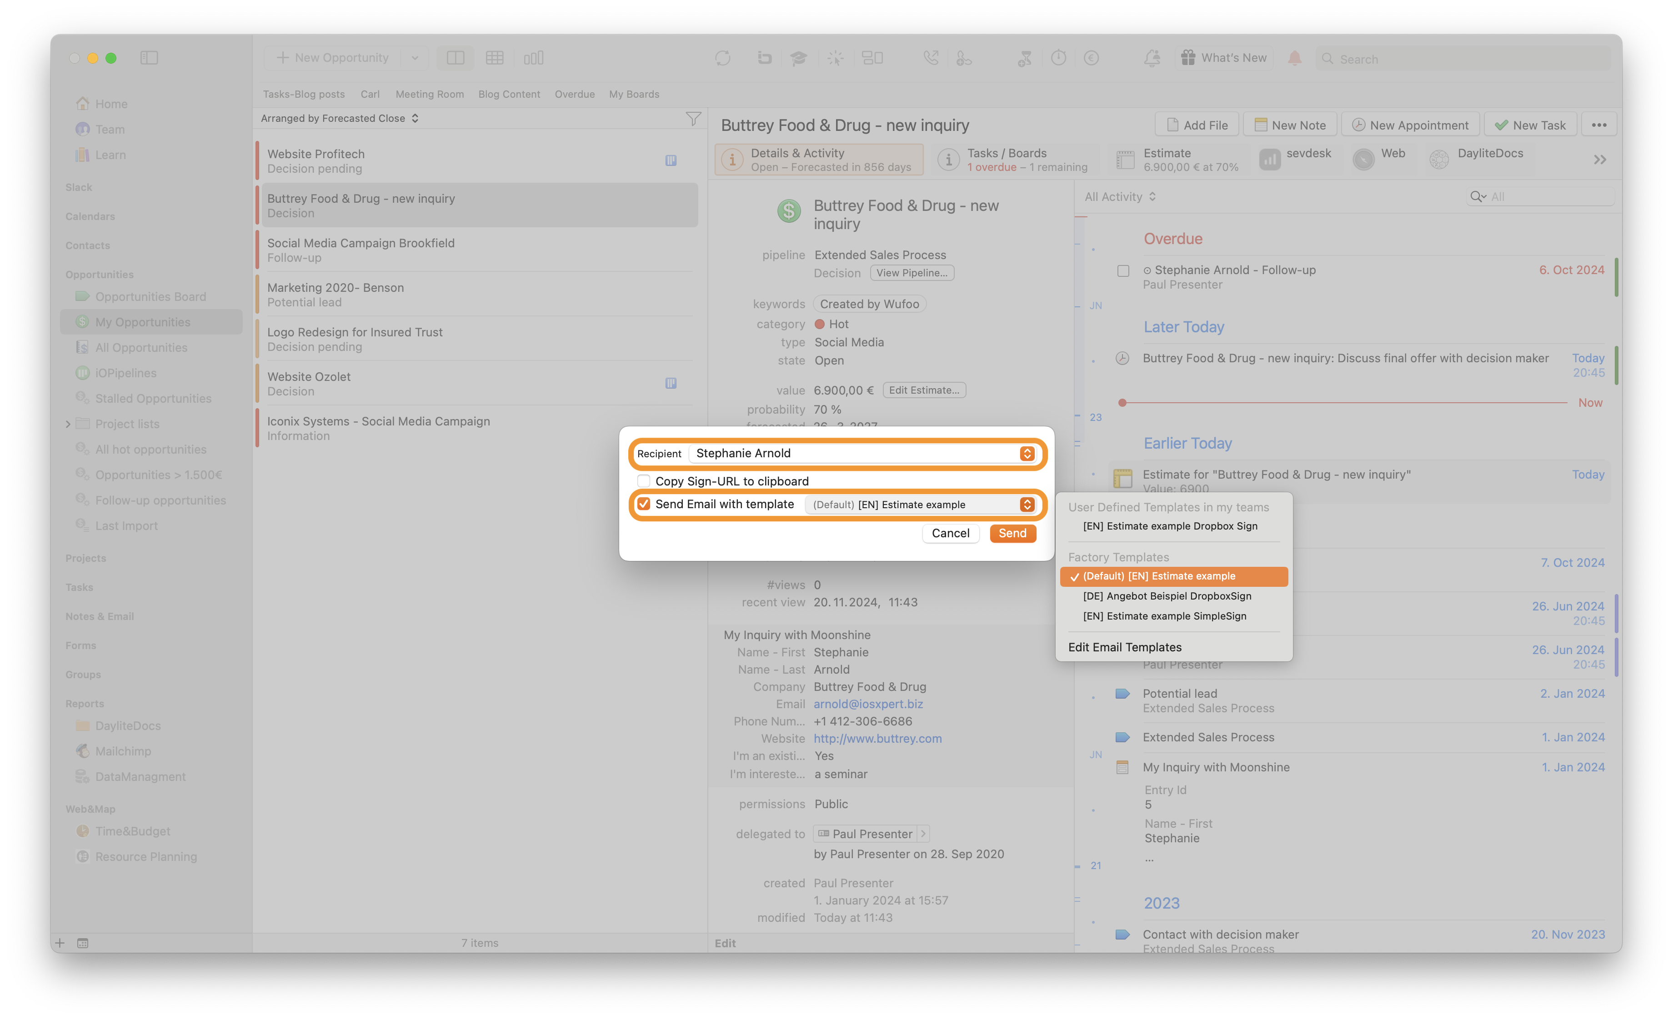
Task: Open the graduation cap learn icon
Action: click(x=798, y=58)
